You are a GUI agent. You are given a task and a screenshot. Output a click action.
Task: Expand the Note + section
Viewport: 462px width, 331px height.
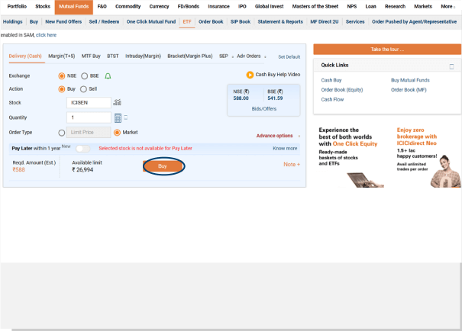pos(292,165)
